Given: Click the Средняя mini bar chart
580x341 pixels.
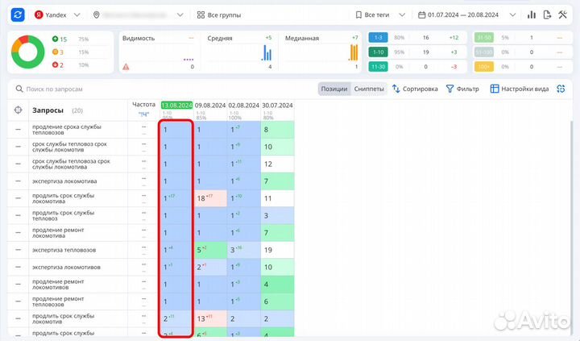Looking at the screenshot, I should pyautogui.click(x=267, y=52).
